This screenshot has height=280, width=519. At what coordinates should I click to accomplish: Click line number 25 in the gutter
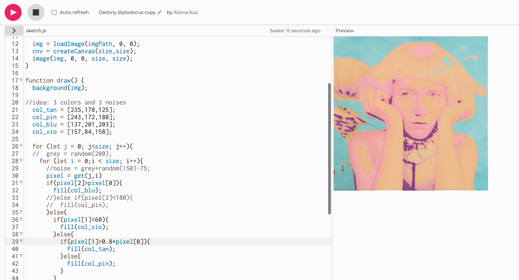[15, 139]
